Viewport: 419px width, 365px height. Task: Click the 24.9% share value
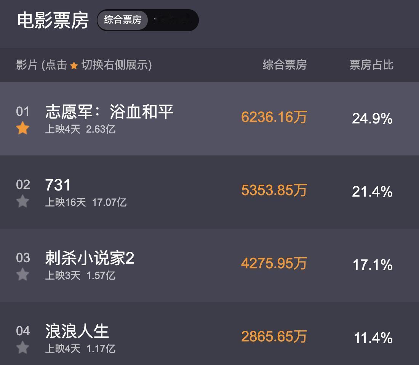(372, 119)
